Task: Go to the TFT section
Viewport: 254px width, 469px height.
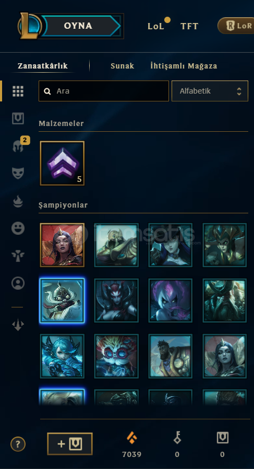Action: coord(189,26)
